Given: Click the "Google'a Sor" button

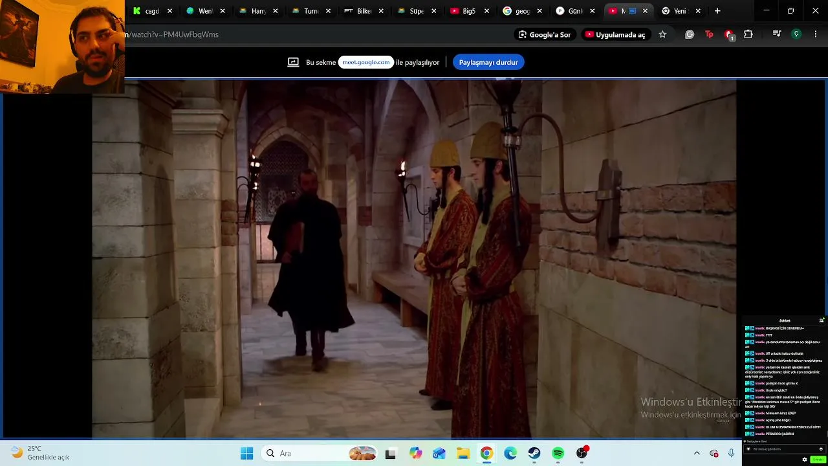Looking at the screenshot, I should point(544,34).
